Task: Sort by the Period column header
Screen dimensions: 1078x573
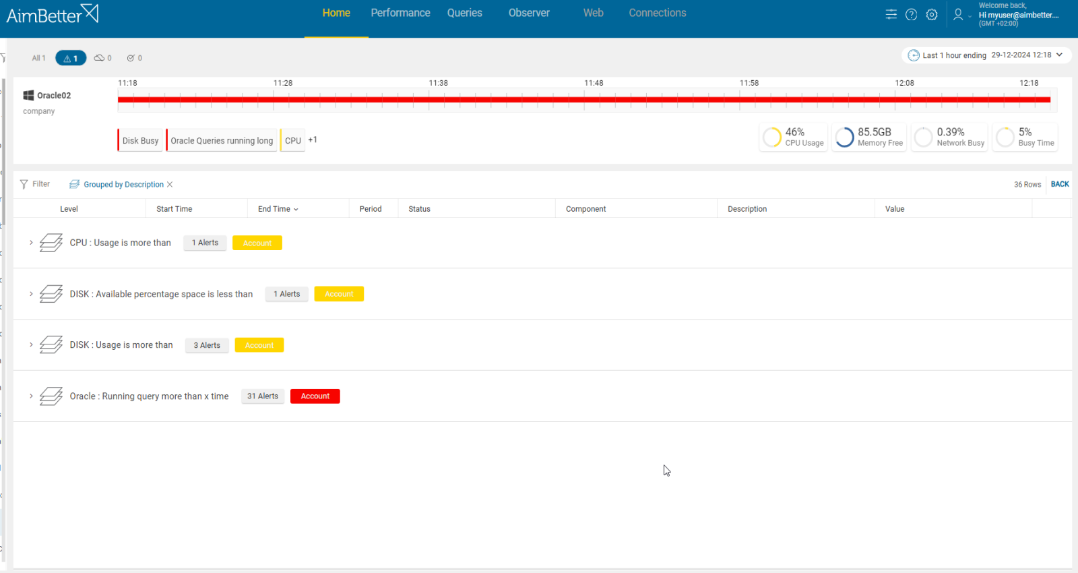Action: coord(371,209)
